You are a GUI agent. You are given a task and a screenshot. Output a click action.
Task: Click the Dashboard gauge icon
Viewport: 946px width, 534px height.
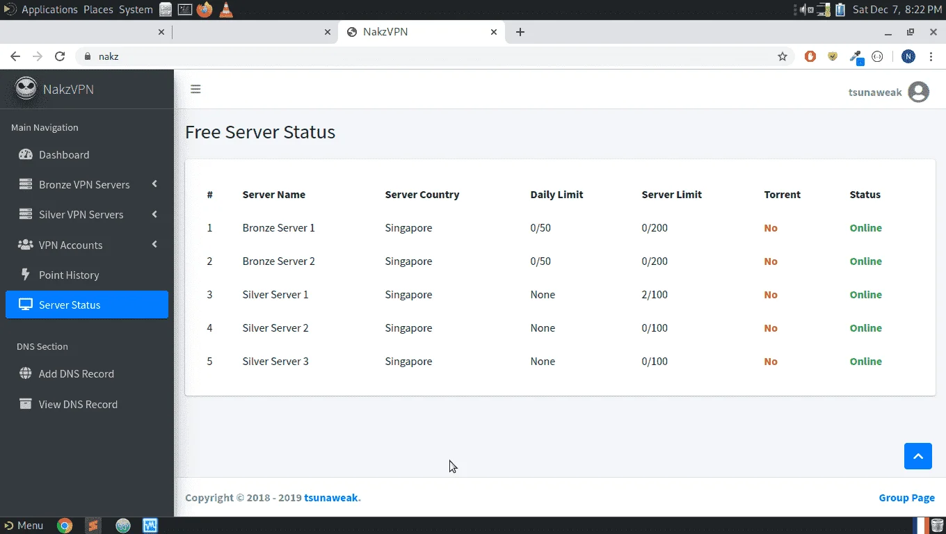pos(26,154)
